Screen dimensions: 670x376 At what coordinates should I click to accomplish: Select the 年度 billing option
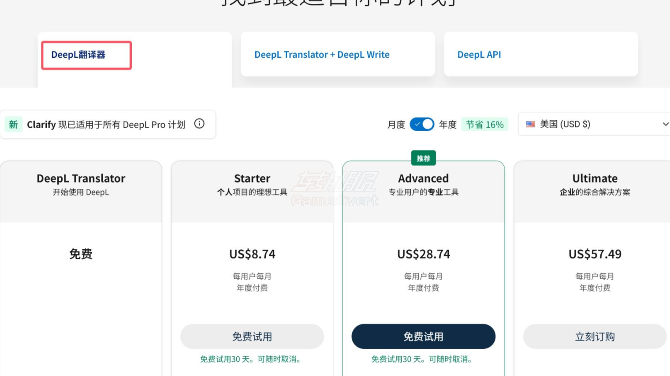[x=447, y=124]
